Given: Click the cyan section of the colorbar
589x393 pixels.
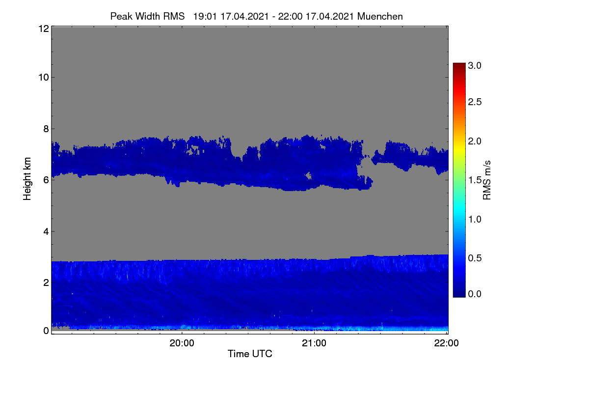Looking at the screenshot, I should [459, 211].
